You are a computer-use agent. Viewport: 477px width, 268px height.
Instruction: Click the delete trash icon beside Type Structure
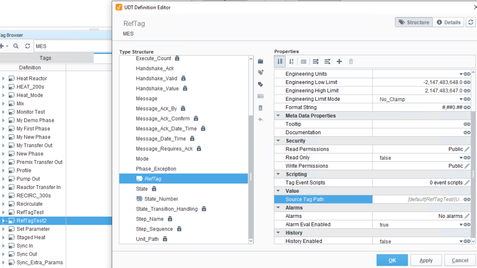pyautogui.click(x=261, y=108)
